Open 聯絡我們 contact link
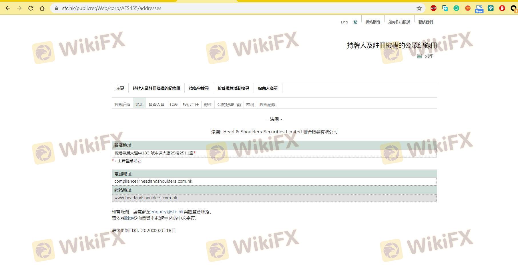 (425, 22)
